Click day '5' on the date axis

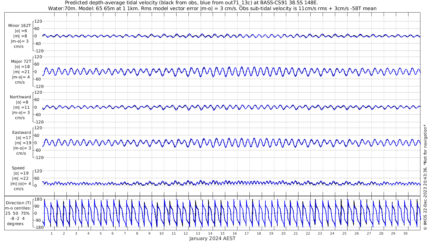(101, 233)
